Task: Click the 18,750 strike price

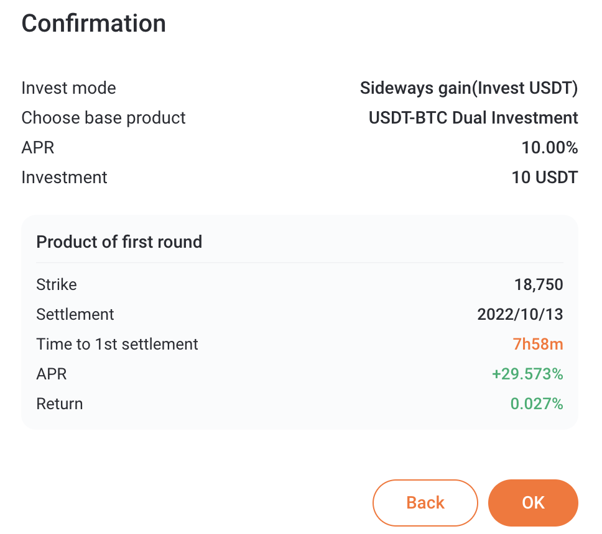Action: pos(539,285)
